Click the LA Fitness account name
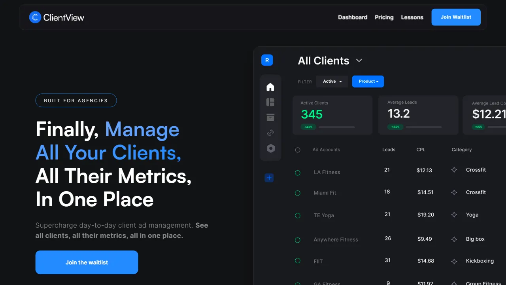Viewport: 506px width, 285px height. pyautogui.click(x=327, y=172)
